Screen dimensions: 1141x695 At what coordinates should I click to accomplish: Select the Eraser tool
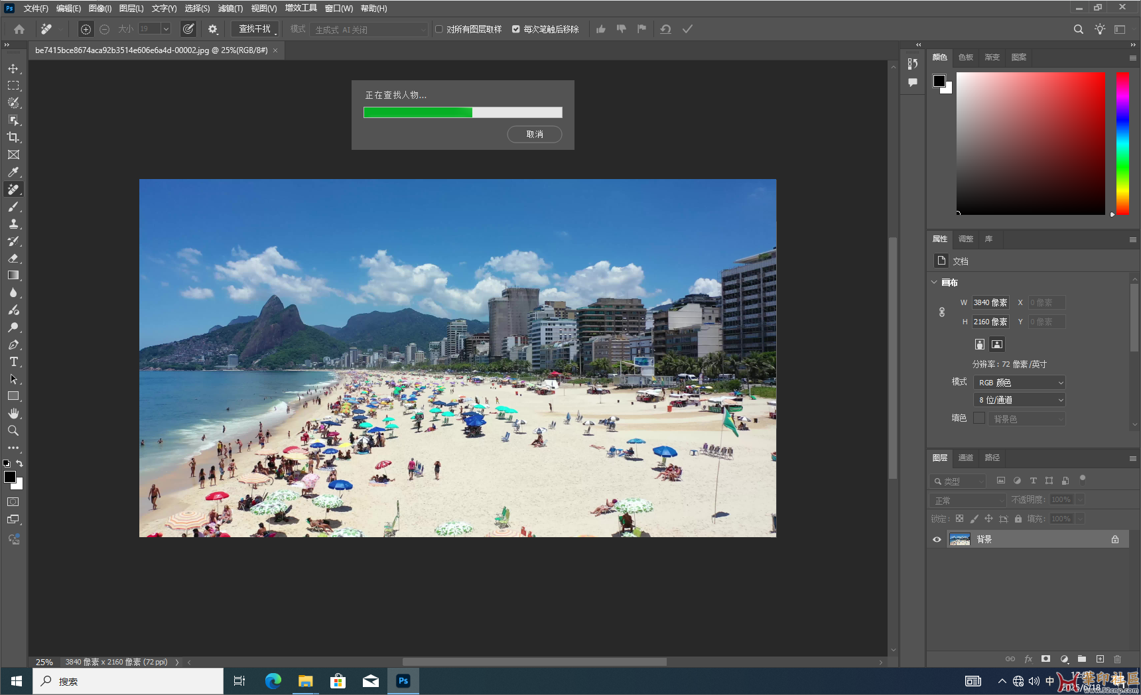point(13,259)
